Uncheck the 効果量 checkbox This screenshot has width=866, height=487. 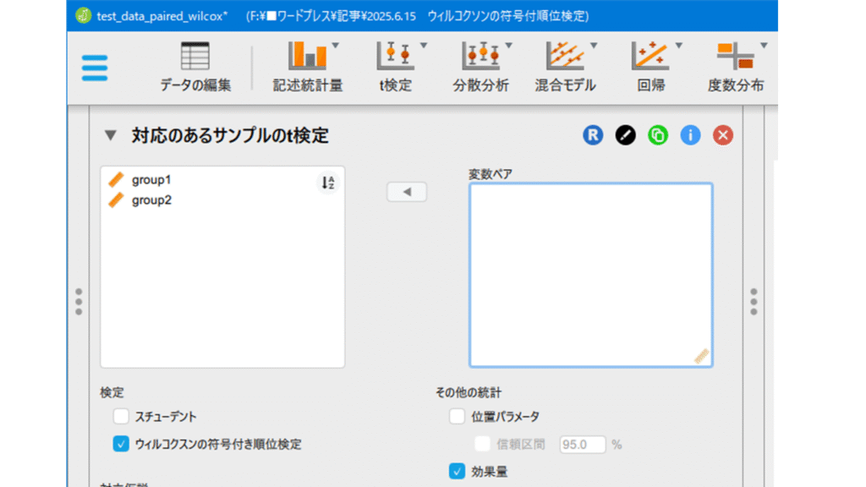(458, 471)
